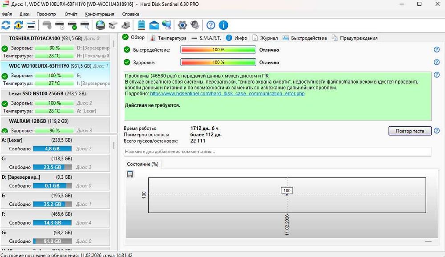Click help icon beside Быстродействие rating
This screenshot has width=445, height=257.
point(437,50)
